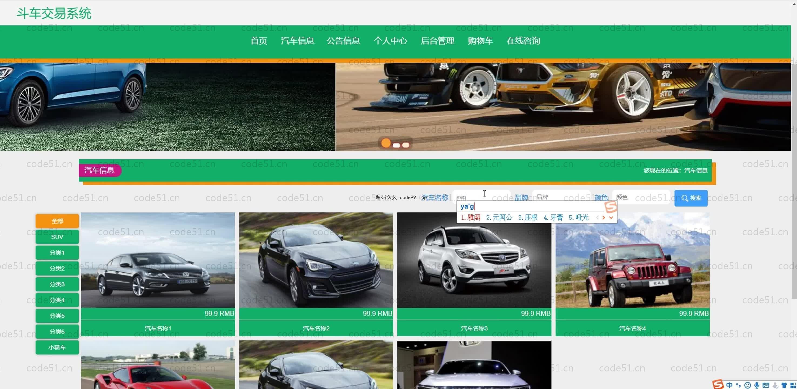Viewport: 797px width, 389px height.
Task: Open skin shirt icon in IME toolbar
Action: (784, 385)
